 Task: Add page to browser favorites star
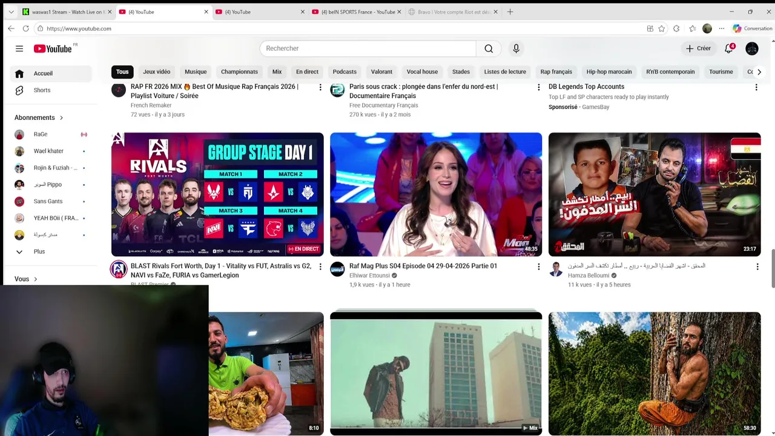click(x=662, y=28)
